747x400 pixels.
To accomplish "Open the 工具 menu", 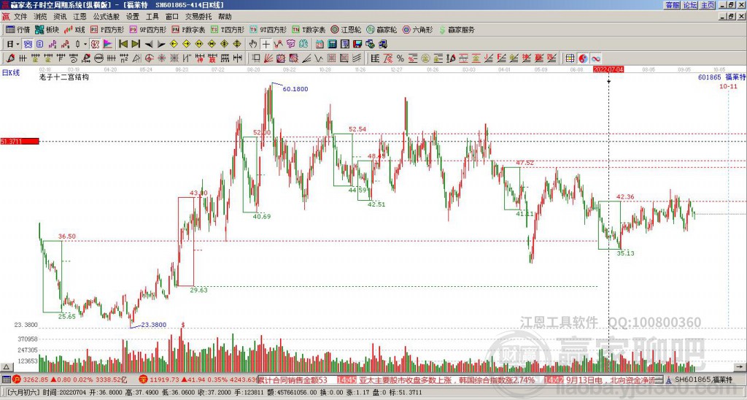I will tap(152, 17).
